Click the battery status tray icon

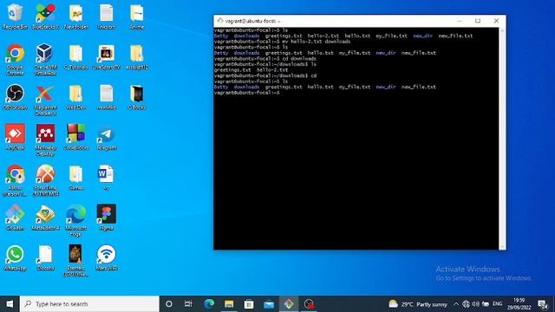(x=486, y=304)
